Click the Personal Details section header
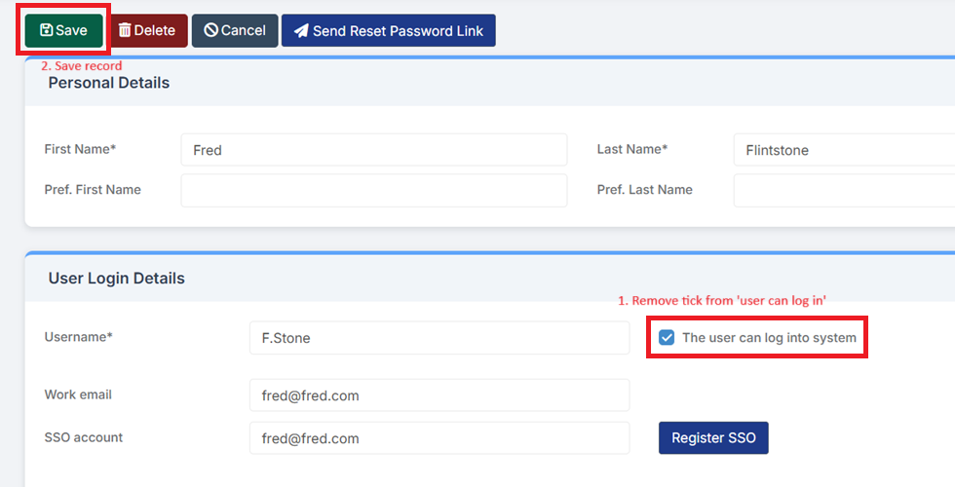The width and height of the screenshot is (955, 487). (109, 83)
